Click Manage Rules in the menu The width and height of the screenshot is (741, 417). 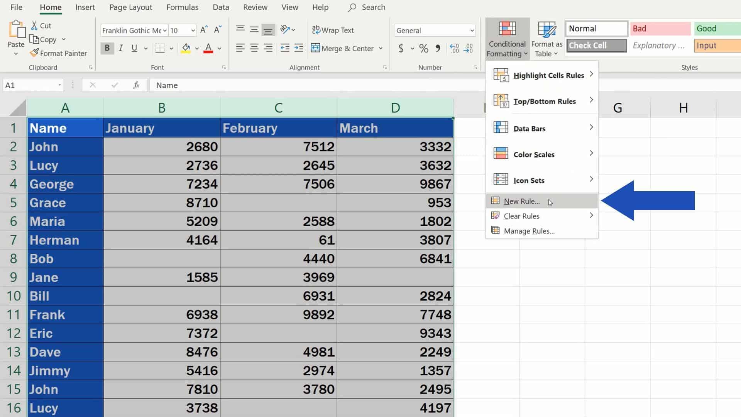tap(529, 231)
